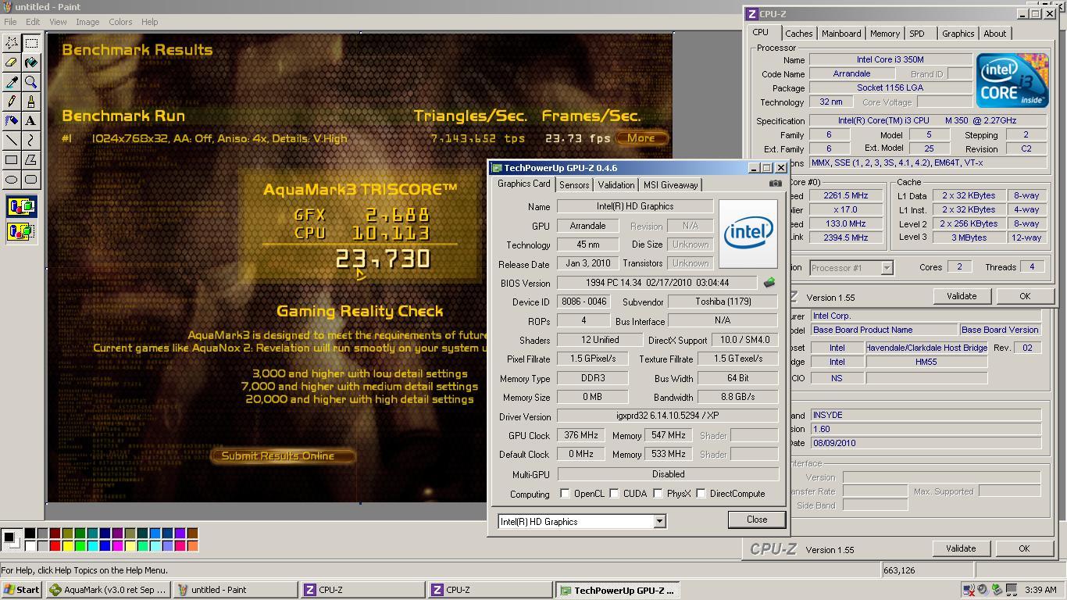Click the GPU-Z BIOS Version field

pyautogui.click(x=657, y=283)
